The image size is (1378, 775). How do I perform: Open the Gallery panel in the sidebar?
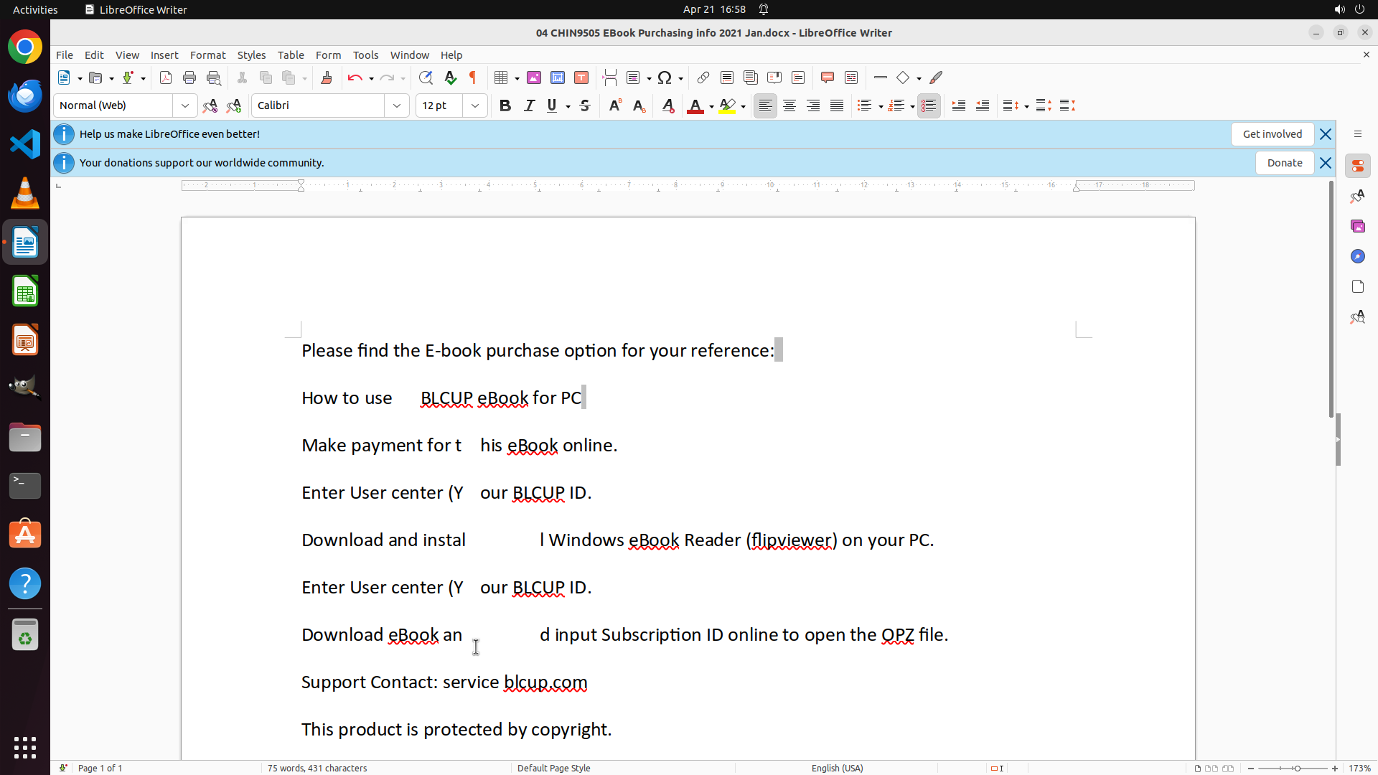(1357, 226)
